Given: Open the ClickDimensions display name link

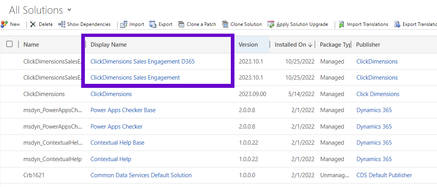Looking at the screenshot, I should pyautogui.click(x=111, y=94).
